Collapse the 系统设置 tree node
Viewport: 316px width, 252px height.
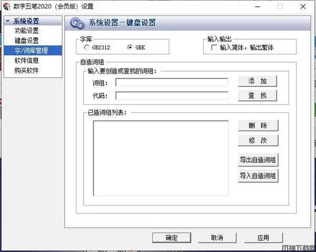point(8,21)
